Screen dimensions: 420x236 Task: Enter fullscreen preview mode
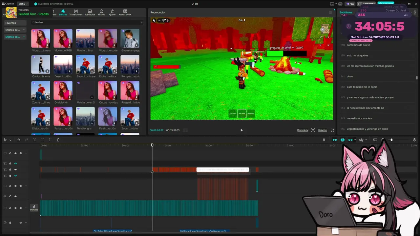coord(332,130)
